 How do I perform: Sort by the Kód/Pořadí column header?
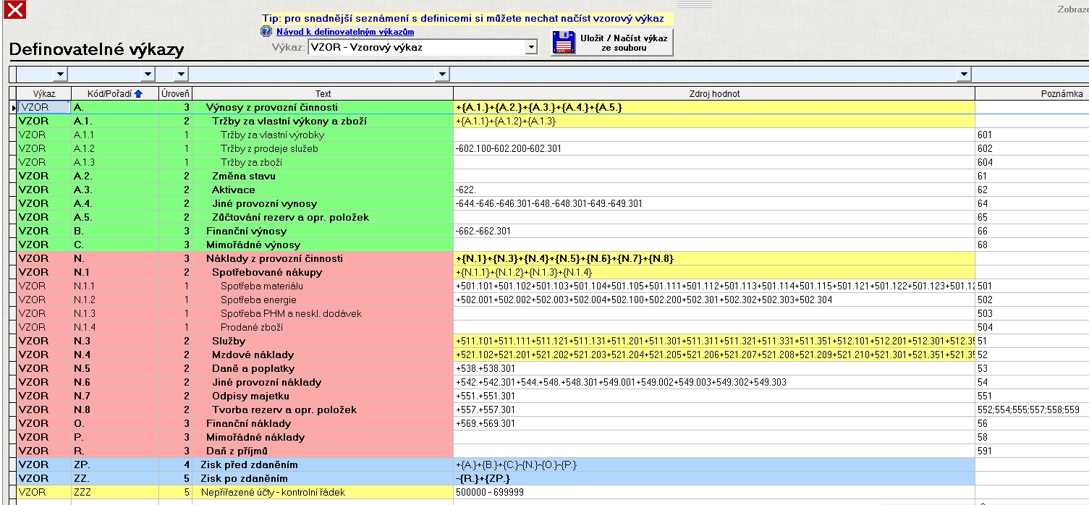(115, 93)
